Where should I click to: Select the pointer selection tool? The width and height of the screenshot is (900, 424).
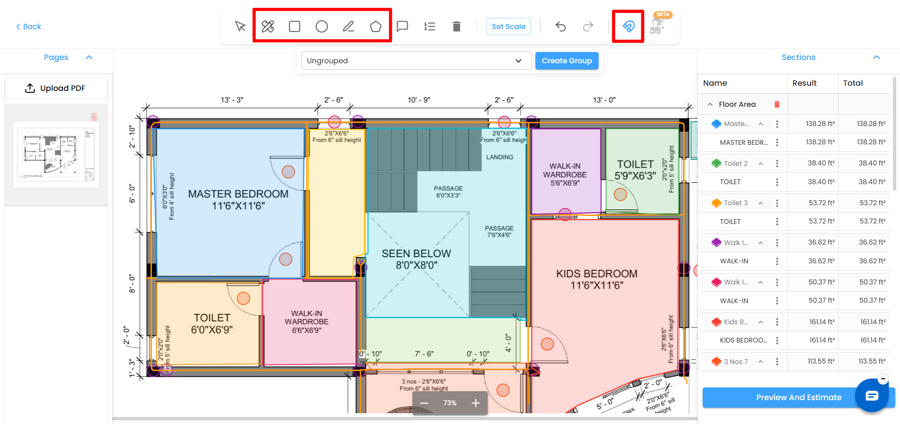tap(240, 26)
